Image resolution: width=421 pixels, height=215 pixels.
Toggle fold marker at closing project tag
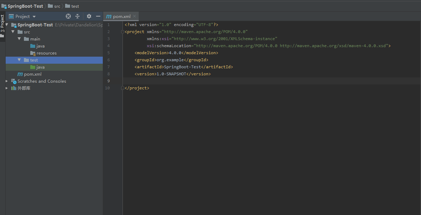[x=122, y=88]
